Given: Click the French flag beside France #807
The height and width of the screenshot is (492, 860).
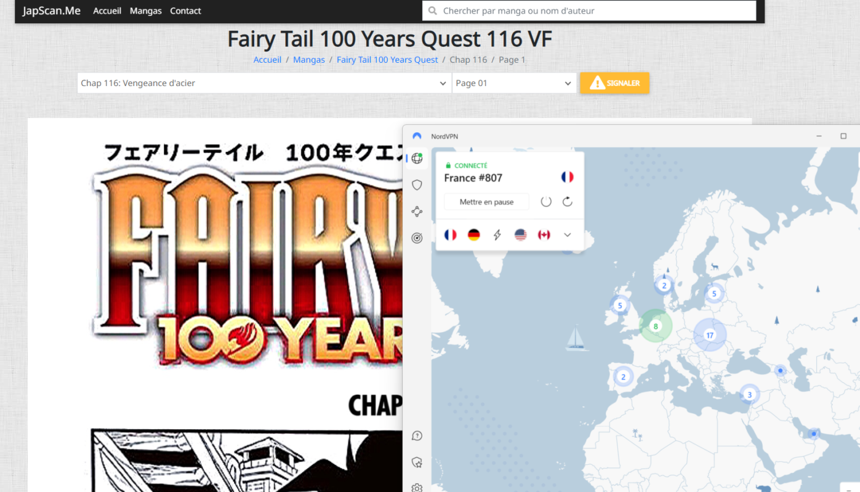Looking at the screenshot, I should [568, 177].
